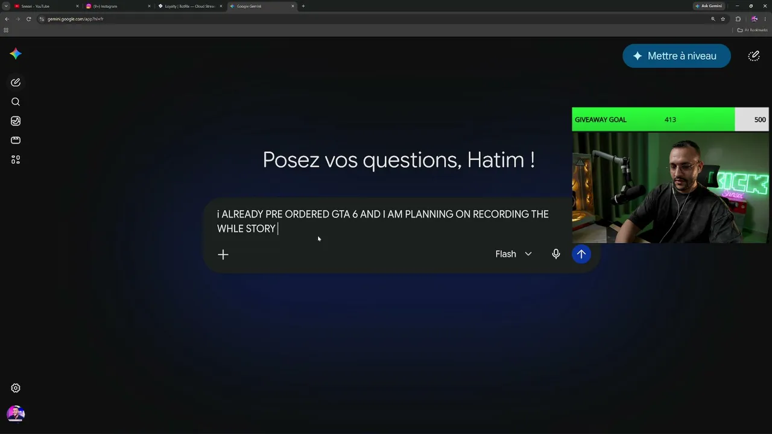Go forward to the next page
The image size is (772, 434).
point(17,19)
